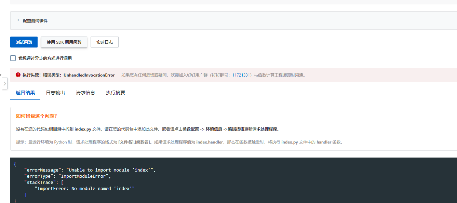Select the 返回结果 tab
Image resolution: width=457 pixels, height=203 pixels.
25,93
